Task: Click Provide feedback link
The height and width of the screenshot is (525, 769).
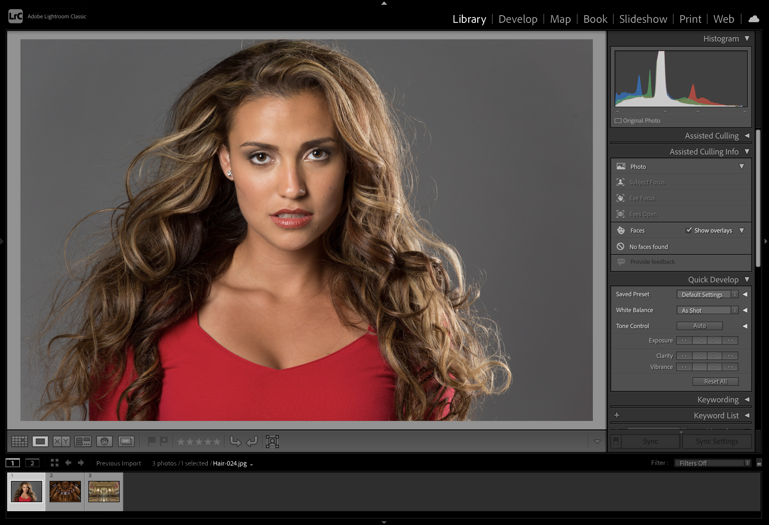Action: 652,262
